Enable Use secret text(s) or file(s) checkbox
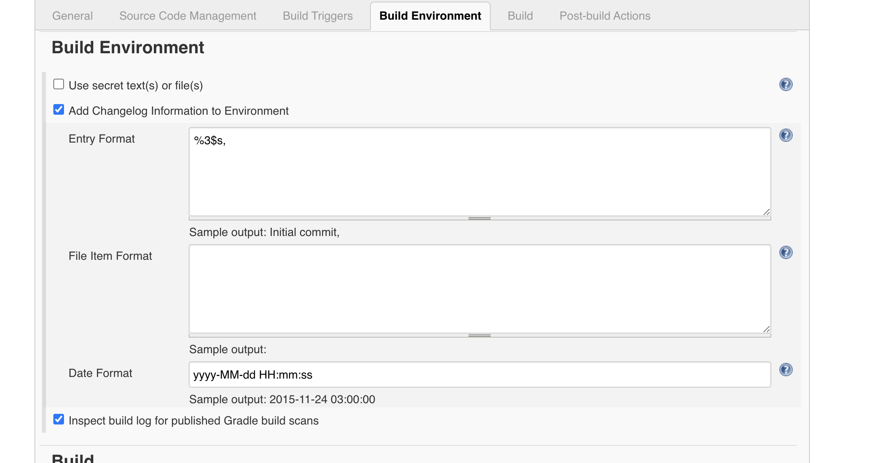 (x=59, y=84)
